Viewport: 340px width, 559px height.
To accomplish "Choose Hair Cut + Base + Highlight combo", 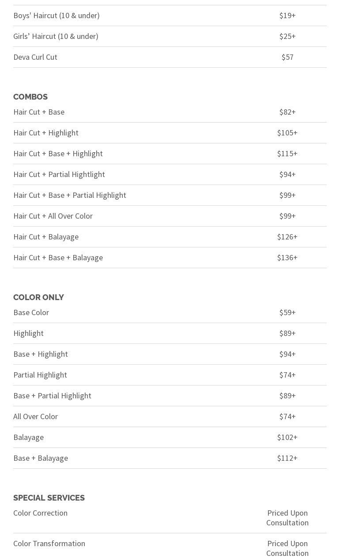I will (x=58, y=154).
